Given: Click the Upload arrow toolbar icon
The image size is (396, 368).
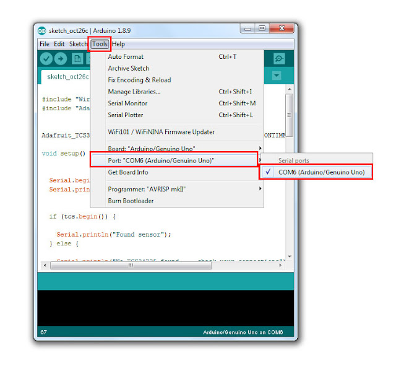Looking at the screenshot, I should 61,59.
